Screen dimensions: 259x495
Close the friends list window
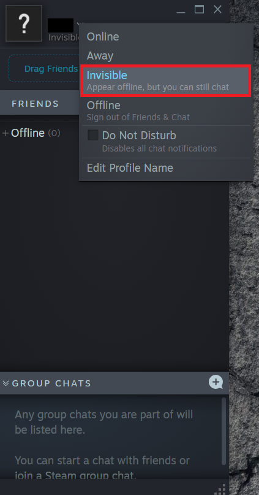click(218, 9)
